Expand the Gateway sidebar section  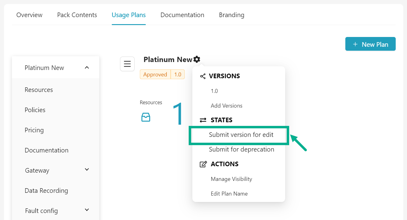[x=87, y=170]
